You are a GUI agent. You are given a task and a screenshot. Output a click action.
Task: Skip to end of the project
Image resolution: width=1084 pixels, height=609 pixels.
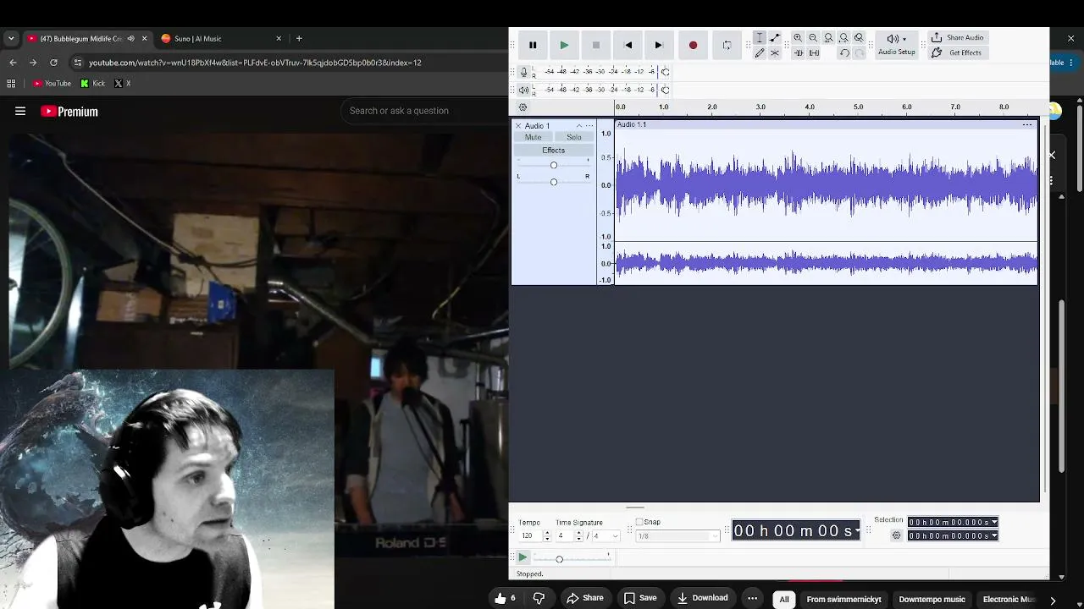click(659, 45)
